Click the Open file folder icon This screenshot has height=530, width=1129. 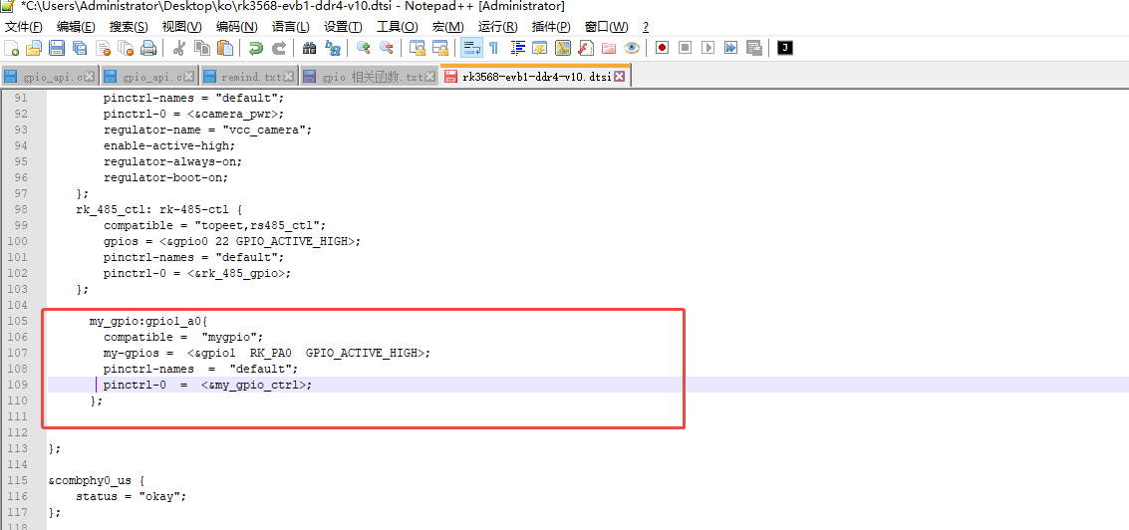point(34,48)
